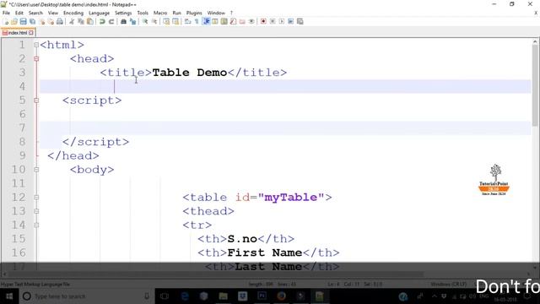Image resolution: width=540 pixels, height=304 pixels.
Task: Toggle synchronized vertical scrolling
Action: pos(166,21)
